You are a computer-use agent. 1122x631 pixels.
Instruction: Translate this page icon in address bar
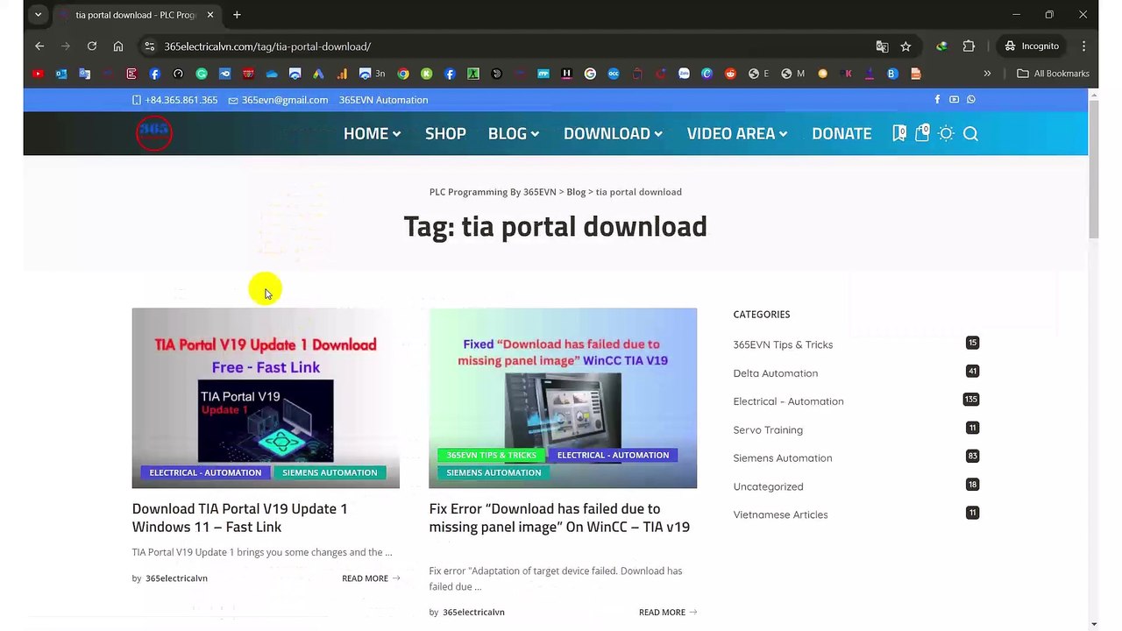point(882,46)
